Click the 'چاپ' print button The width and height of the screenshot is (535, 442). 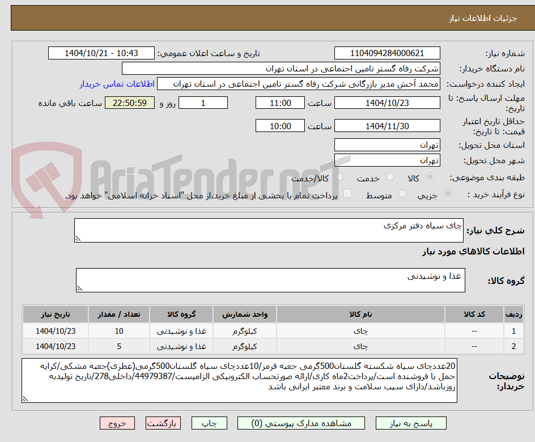pyautogui.click(x=209, y=423)
